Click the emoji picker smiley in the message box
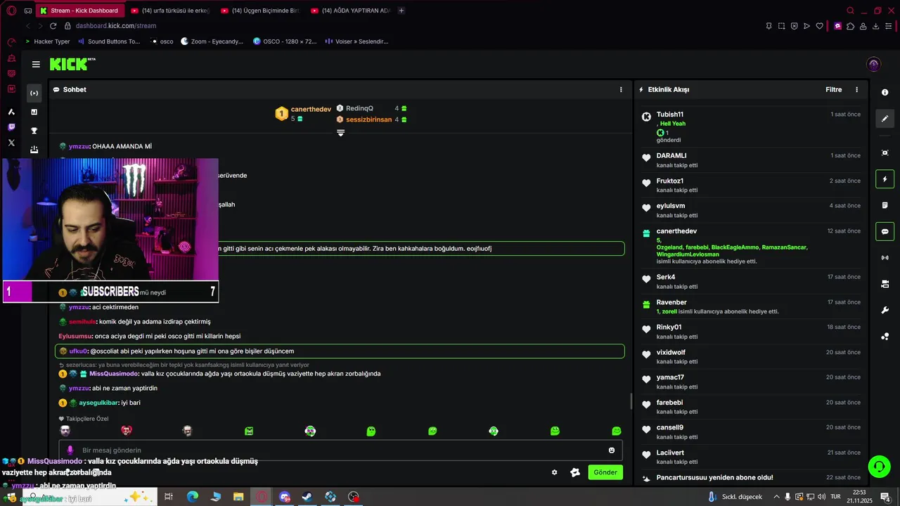The width and height of the screenshot is (900, 506). [x=612, y=450]
